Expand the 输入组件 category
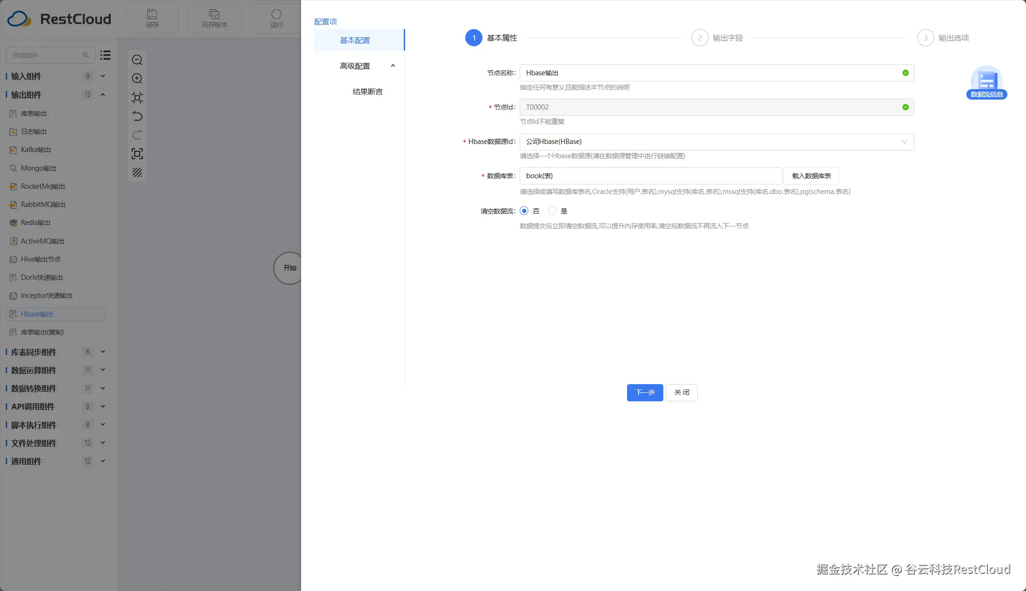The height and width of the screenshot is (591, 1026). [103, 76]
